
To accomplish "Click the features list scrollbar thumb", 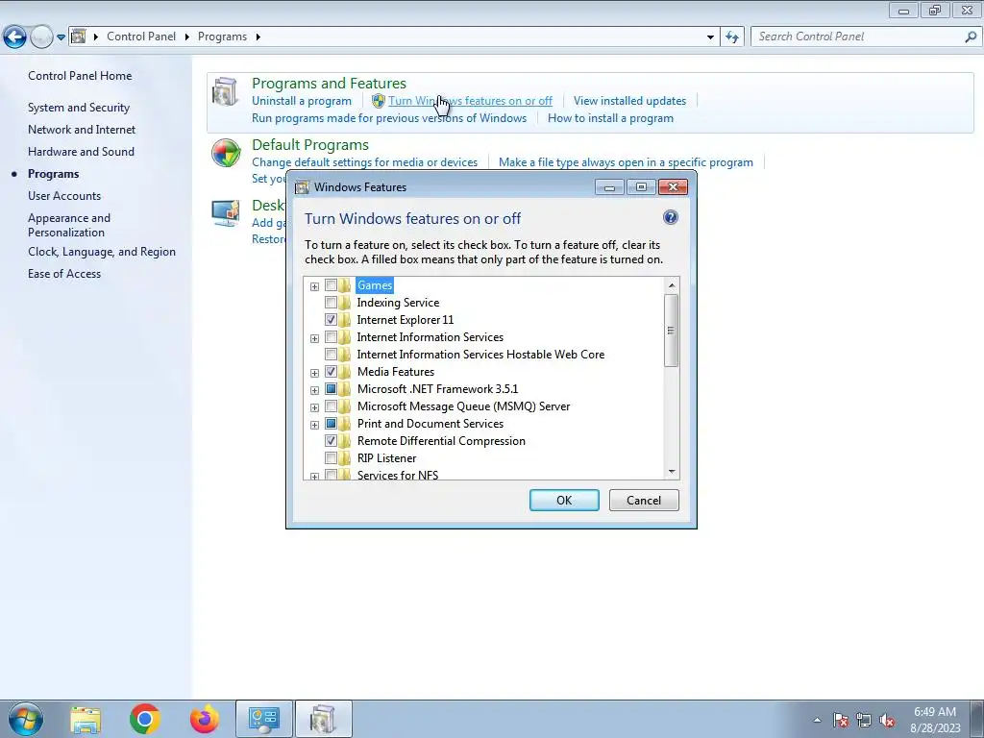I will [671, 331].
